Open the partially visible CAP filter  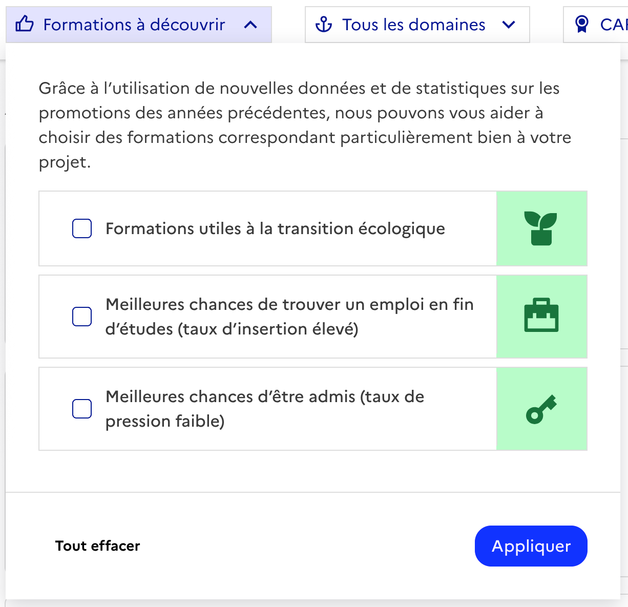pyautogui.click(x=612, y=25)
